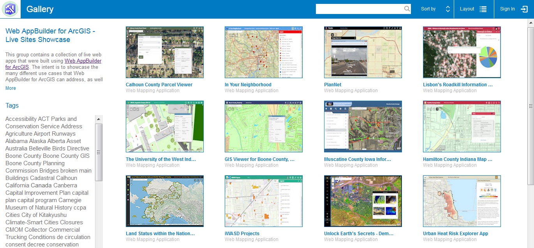Screen dimensions: 534x248
Task: Open Land Status Alaska refuges thumbnail
Action: pos(165,201)
